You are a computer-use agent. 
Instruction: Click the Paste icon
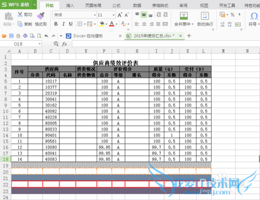tap(8, 17)
